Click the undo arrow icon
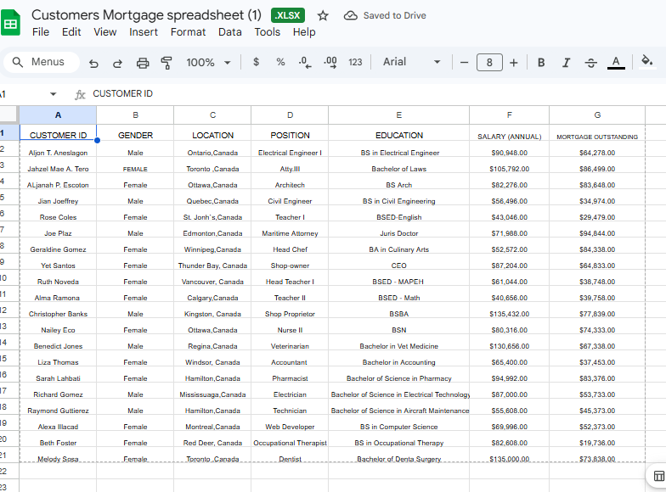666x492 pixels. [93, 63]
